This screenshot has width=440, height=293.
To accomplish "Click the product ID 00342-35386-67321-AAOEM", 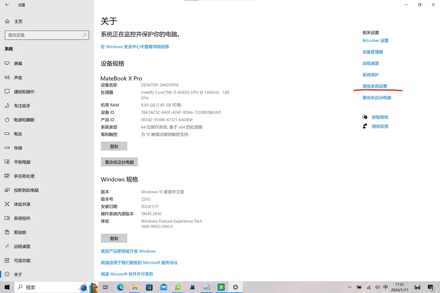I will (x=167, y=120).
